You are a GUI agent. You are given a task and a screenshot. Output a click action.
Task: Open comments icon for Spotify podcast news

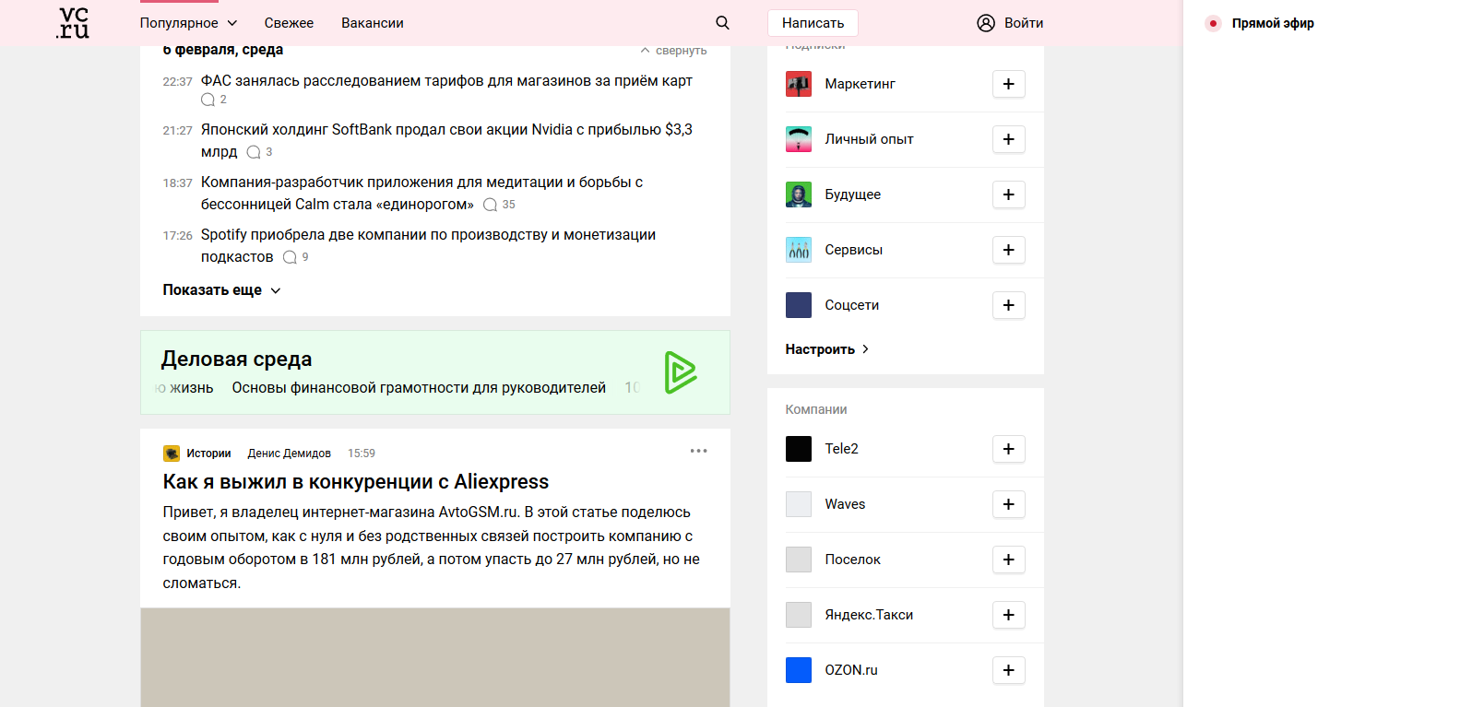click(x=290, y=257)
